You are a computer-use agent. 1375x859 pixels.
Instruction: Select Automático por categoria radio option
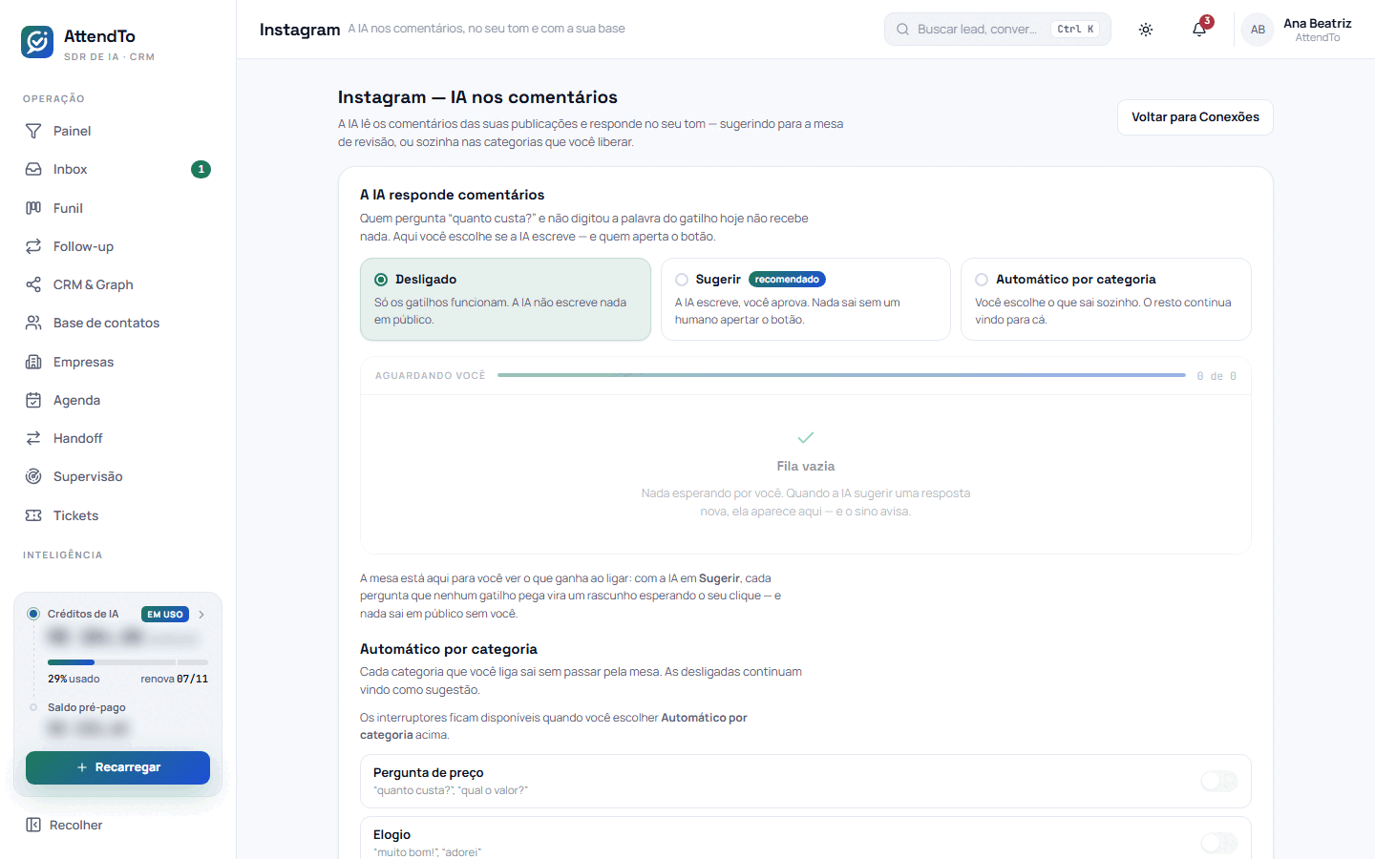[982, 280]
